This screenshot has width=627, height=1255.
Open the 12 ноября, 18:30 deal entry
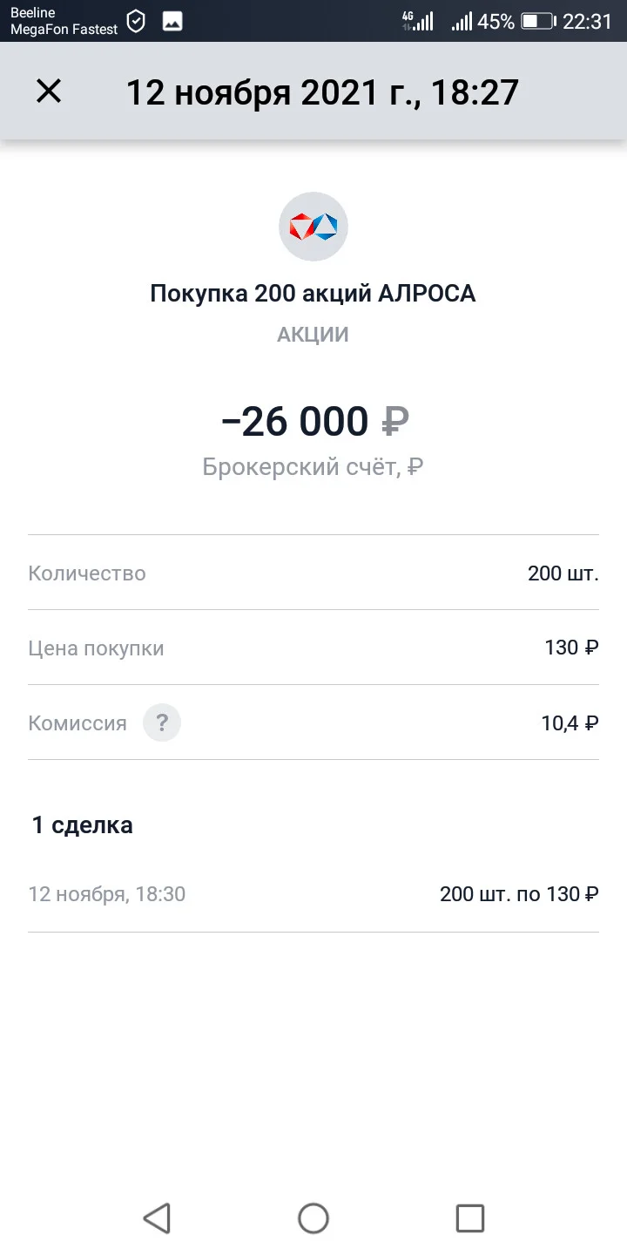(313, 894)
